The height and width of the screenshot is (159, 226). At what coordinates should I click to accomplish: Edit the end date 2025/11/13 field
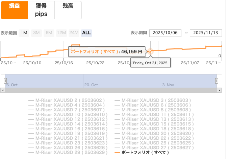click(x=206, y=33)
